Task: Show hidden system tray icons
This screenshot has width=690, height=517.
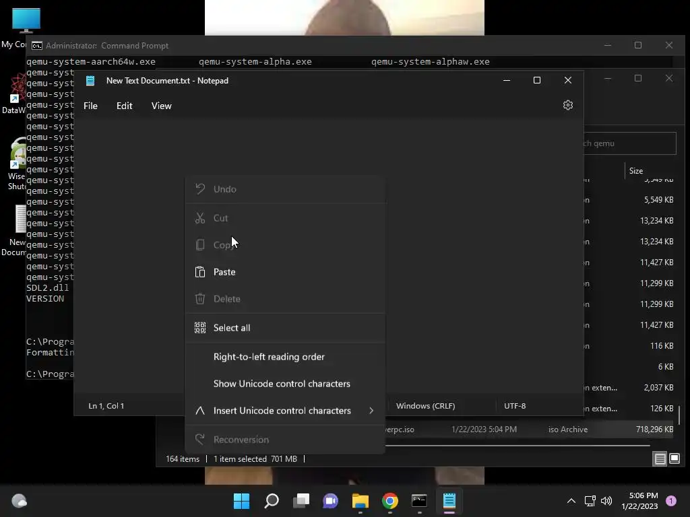Action: click(571, 501)
